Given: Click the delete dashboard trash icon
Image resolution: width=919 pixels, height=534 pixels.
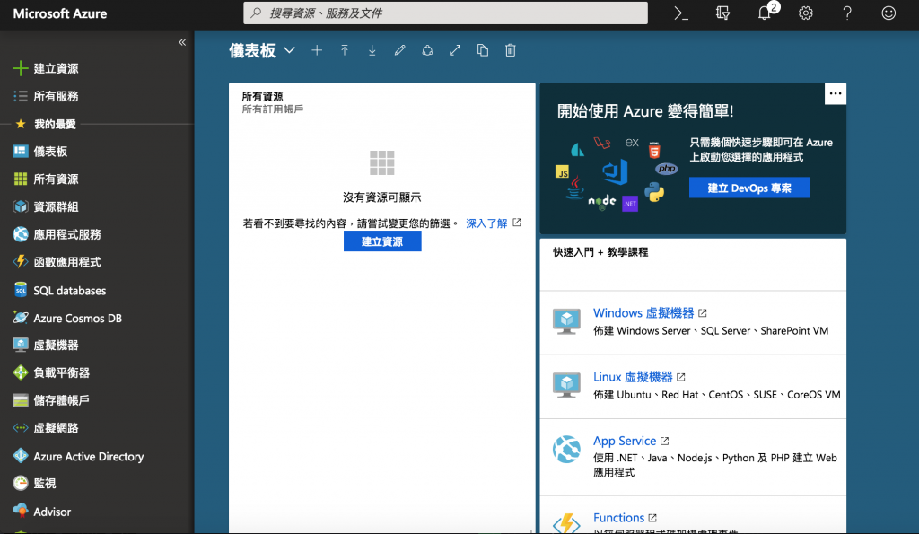Looking at the screenshot, I should click(x=511, y=50).
